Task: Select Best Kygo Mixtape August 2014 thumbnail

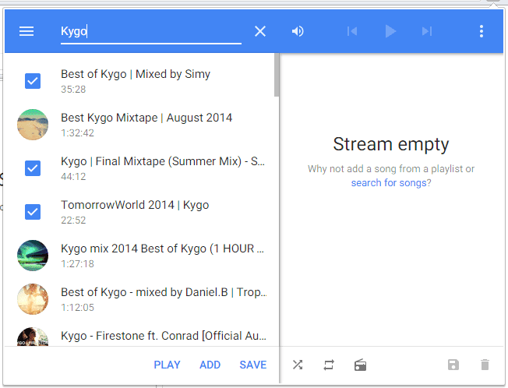Action: pos(33,124)
